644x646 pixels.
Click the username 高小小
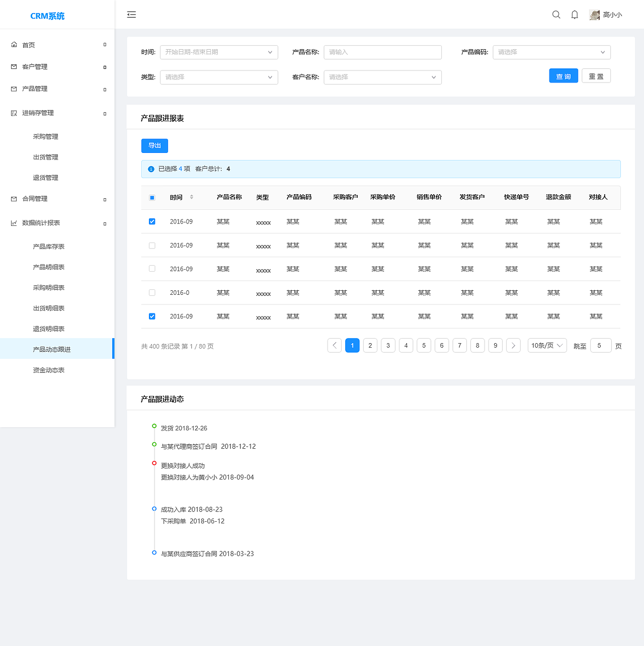click(613, 15)
